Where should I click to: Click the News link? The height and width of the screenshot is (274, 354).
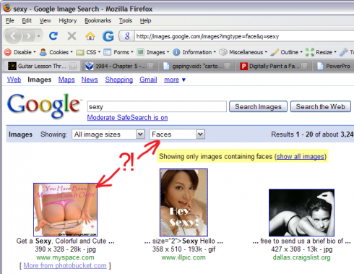[90, 80]
